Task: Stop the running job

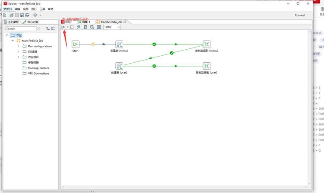Action: tap(72, 27)
